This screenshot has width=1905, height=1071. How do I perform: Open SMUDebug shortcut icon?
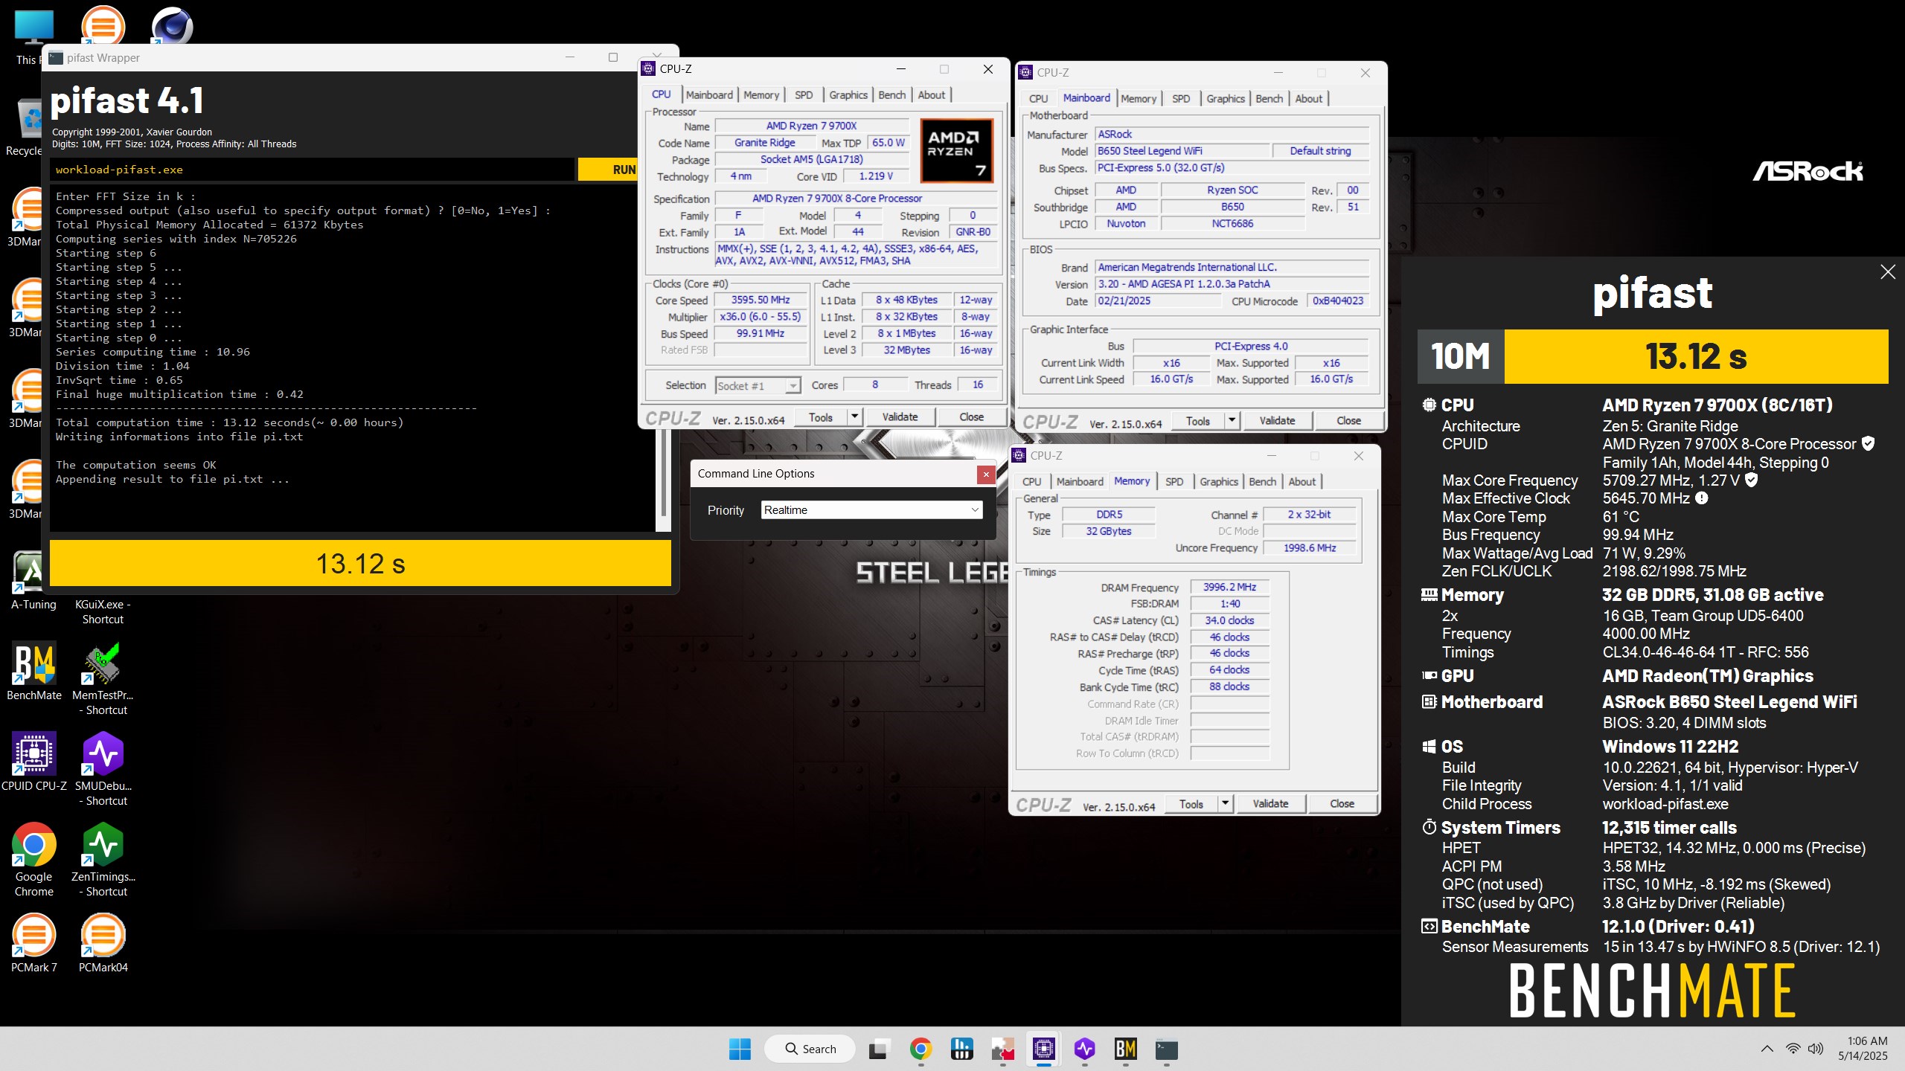(103, 769)
